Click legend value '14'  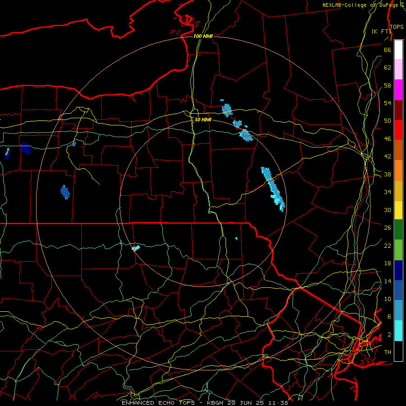click(388, 281)
